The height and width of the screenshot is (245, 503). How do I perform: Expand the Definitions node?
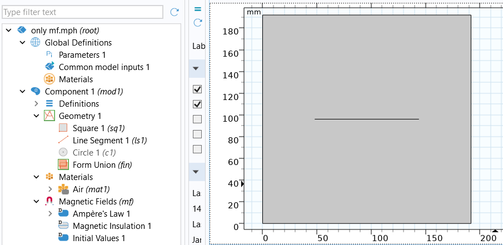[36, 104]
